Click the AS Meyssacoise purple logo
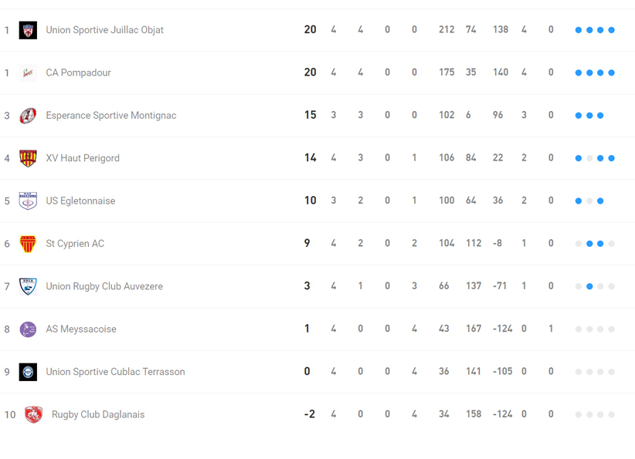 [28, 329]
